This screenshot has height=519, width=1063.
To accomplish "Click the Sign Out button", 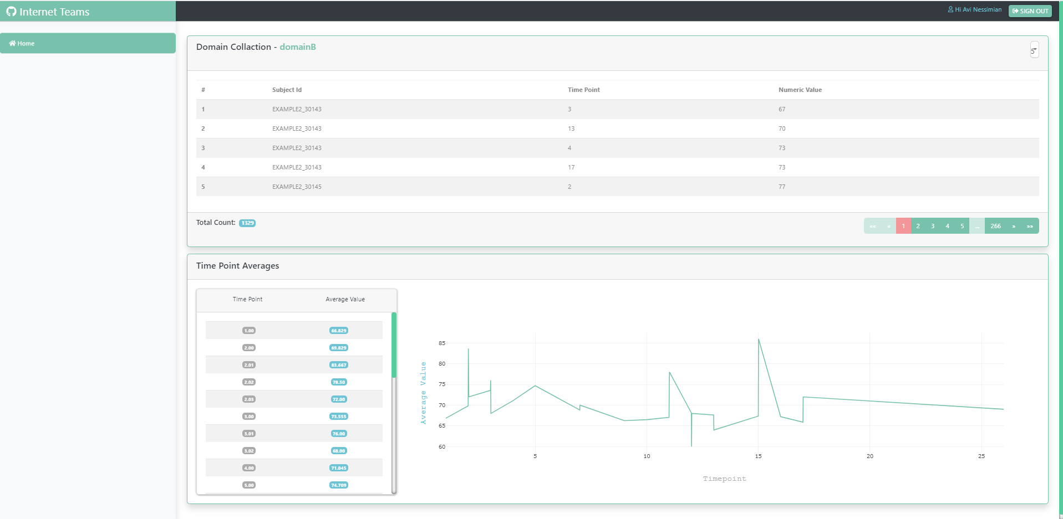I will point(1030,11).
